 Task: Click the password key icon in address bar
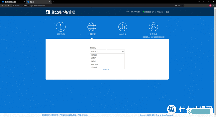[176, 5]
